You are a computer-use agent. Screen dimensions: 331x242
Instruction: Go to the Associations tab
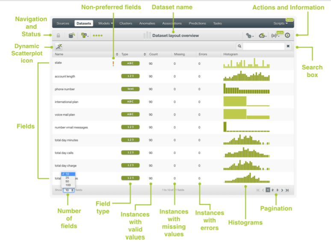(172, 23)
